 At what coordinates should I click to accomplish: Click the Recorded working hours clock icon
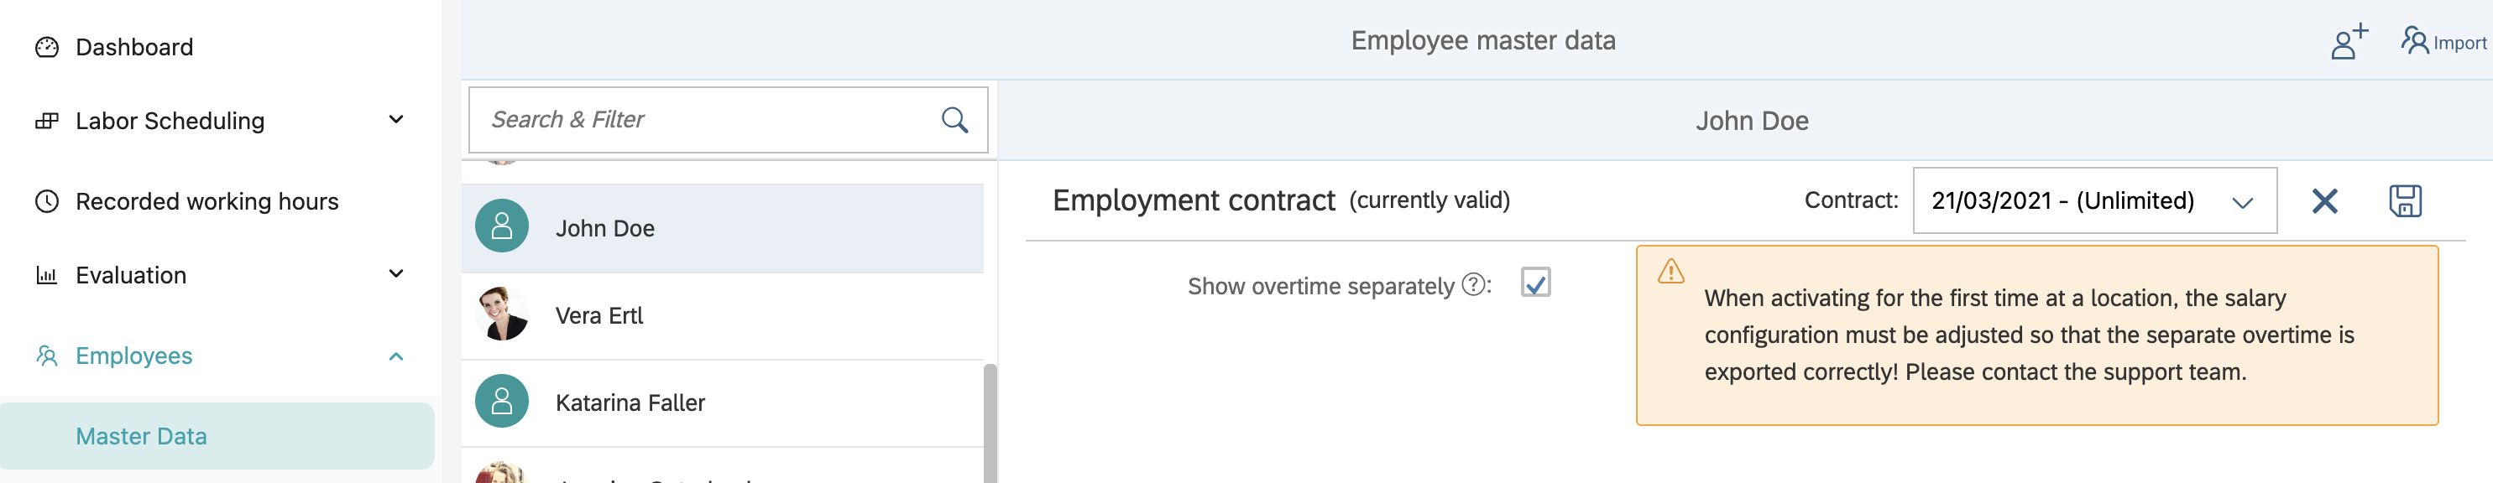click(x=46, y=201)
